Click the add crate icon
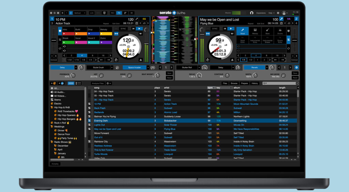This screenshot has width=349, height=192. tap(54, 83)
